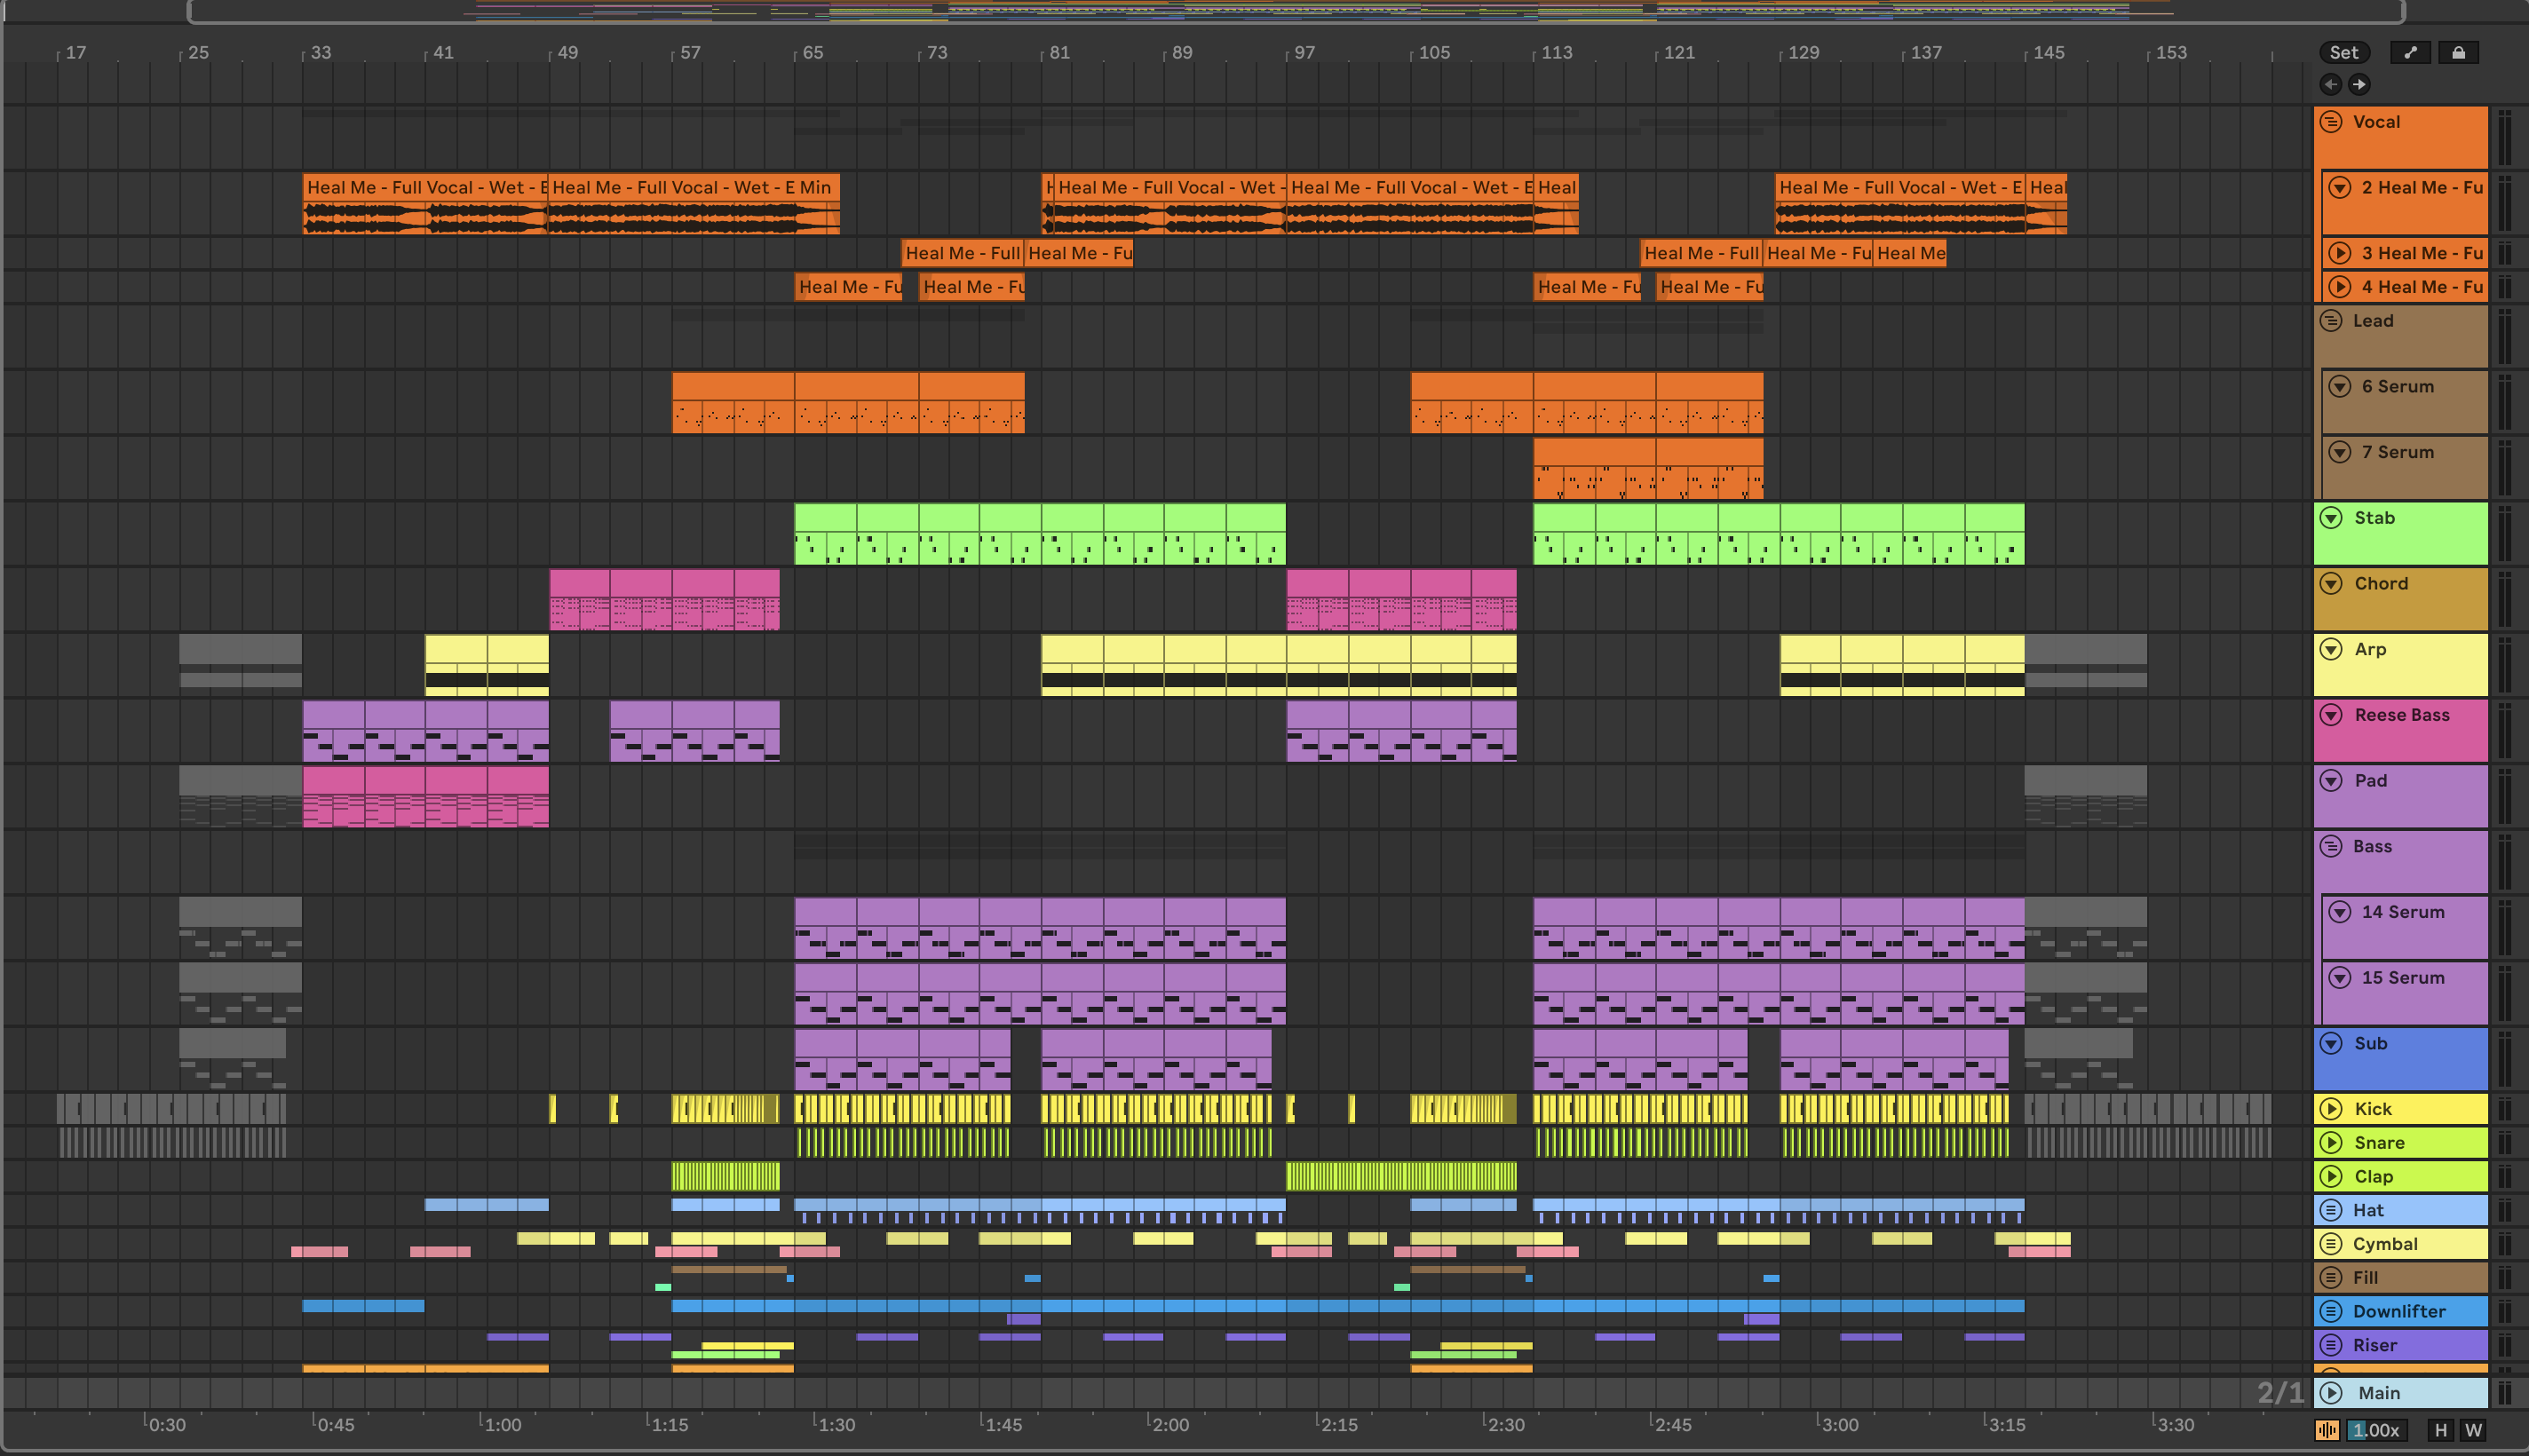
Task: Collapse the 2 Heal Me track
Action: [2340, 187]
